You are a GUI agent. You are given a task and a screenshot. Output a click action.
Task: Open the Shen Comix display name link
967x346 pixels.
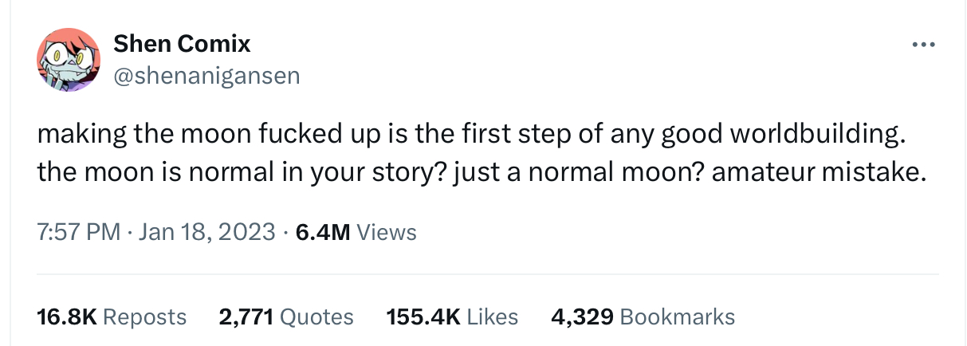click(182, 43)
